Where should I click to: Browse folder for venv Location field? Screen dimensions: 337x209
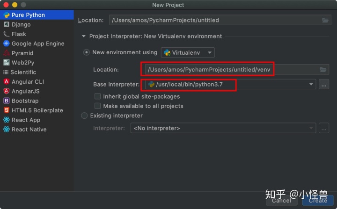323,70
